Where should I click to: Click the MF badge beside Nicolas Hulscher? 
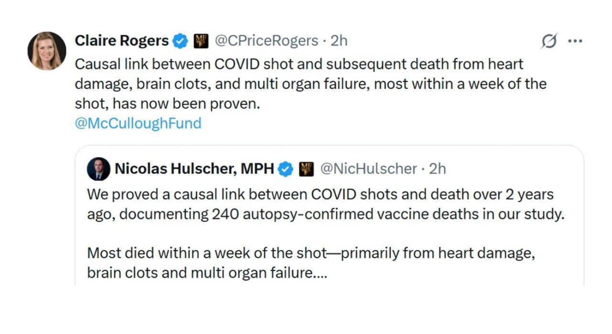[306, 169]
